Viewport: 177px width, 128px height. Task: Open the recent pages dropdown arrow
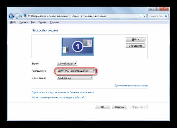click(x=21, y=16)
